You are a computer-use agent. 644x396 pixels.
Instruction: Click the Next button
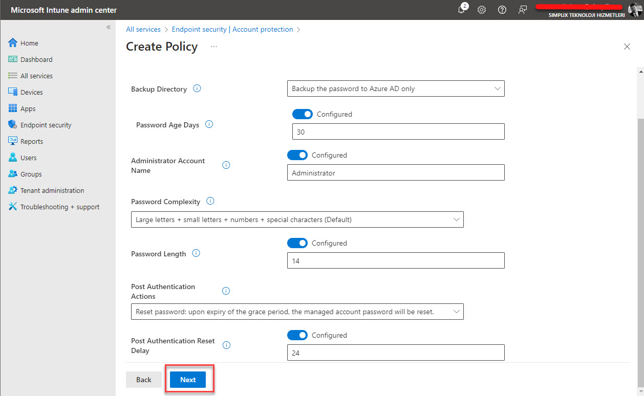(188, 380)
